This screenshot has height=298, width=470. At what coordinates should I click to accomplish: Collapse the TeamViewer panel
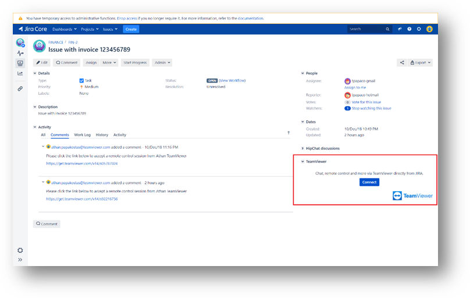(x=302, y=161)
